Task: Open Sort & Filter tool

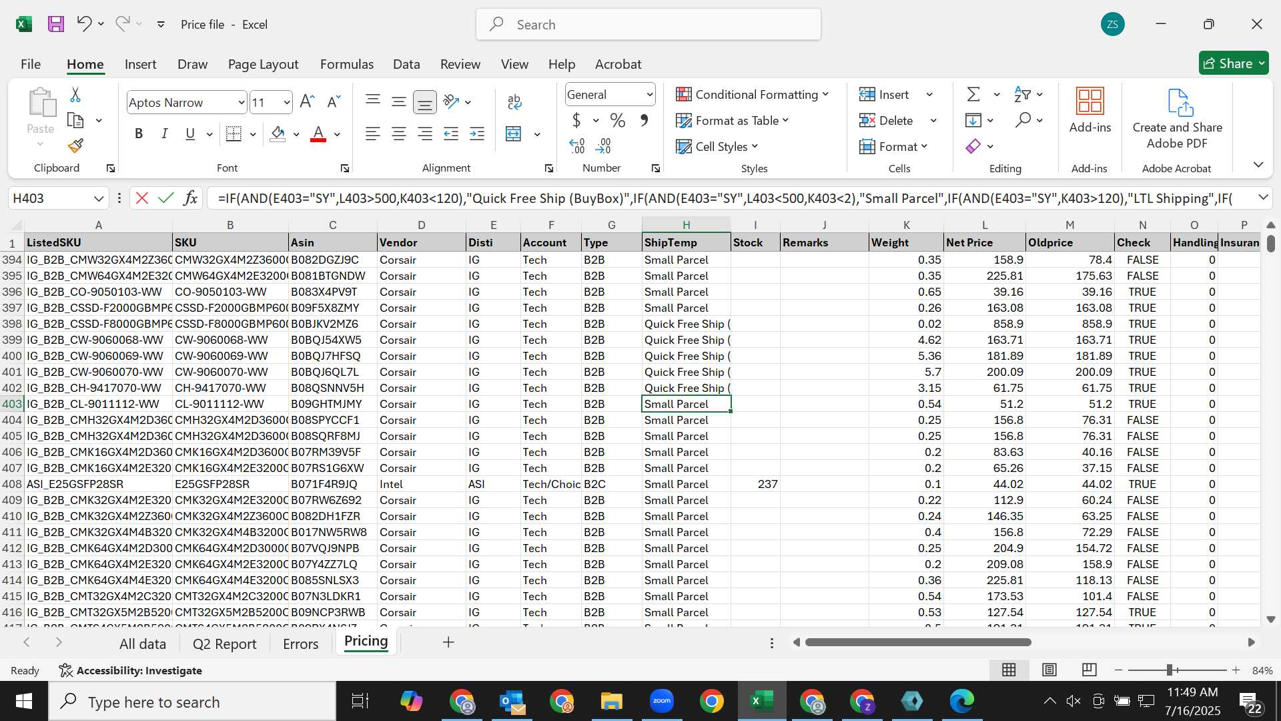Action: point(1022,94)
